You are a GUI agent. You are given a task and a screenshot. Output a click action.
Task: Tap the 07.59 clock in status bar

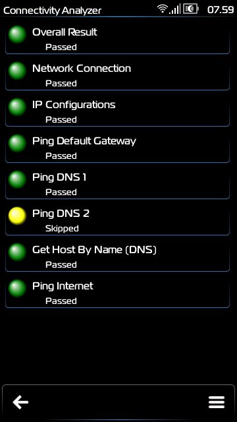pyautogui.click(x=221, y=10)
